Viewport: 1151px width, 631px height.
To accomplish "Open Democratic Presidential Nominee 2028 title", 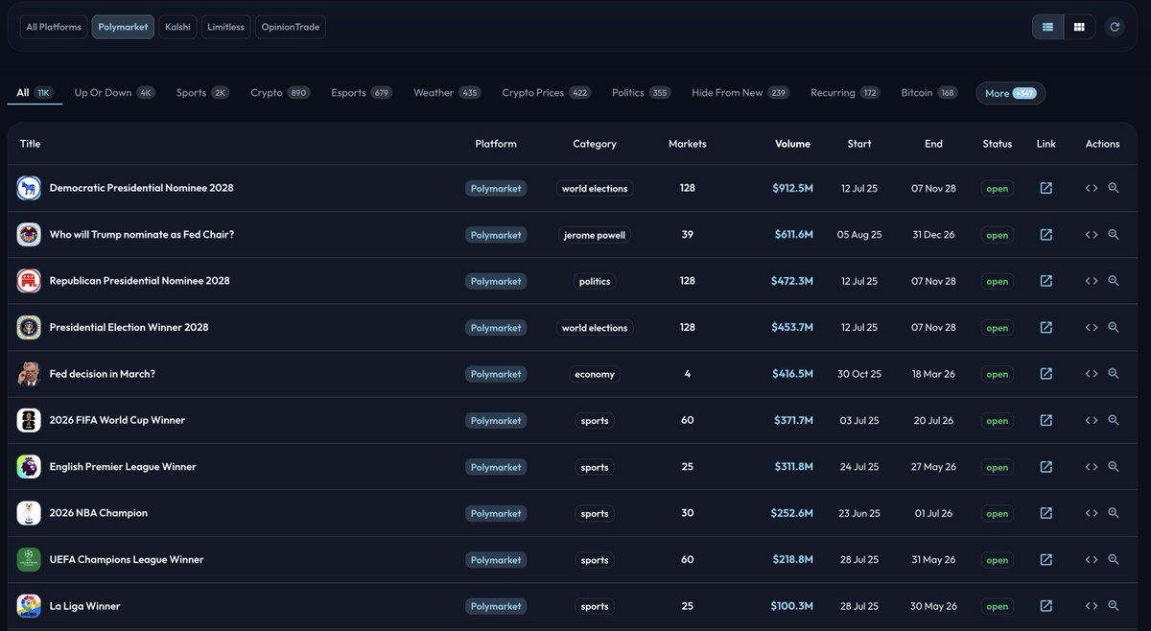I will (x=141, y=188).
